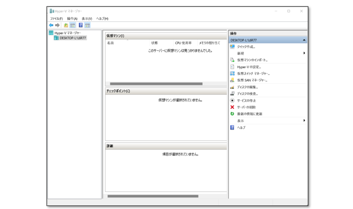
Task: Sort by the CPU 使用率 column header
Action: [185, 43]
